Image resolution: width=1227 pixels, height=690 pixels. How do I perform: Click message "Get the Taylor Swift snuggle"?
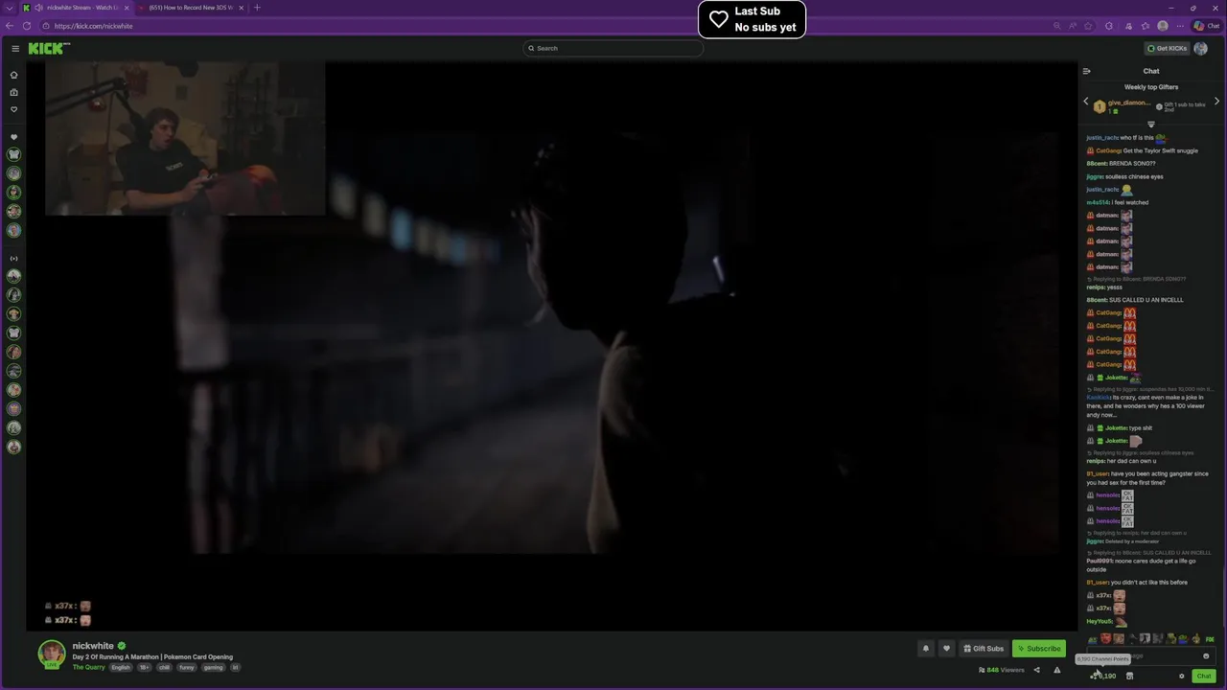pyautogui.click(x=1160, y=150)
